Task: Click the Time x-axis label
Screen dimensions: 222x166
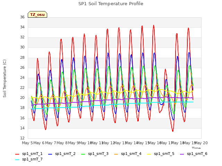Action: [196, 148]
